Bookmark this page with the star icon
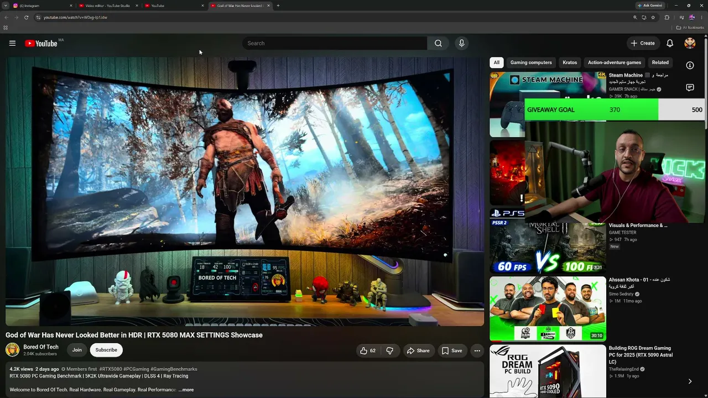Viewport: 708px width, 398px height. [x=653, y=17]
